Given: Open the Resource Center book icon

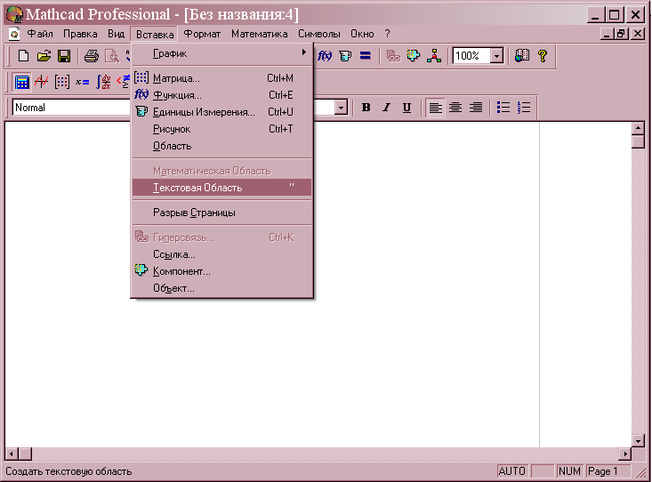Looking at the screenshot, I should click(522, 56).
